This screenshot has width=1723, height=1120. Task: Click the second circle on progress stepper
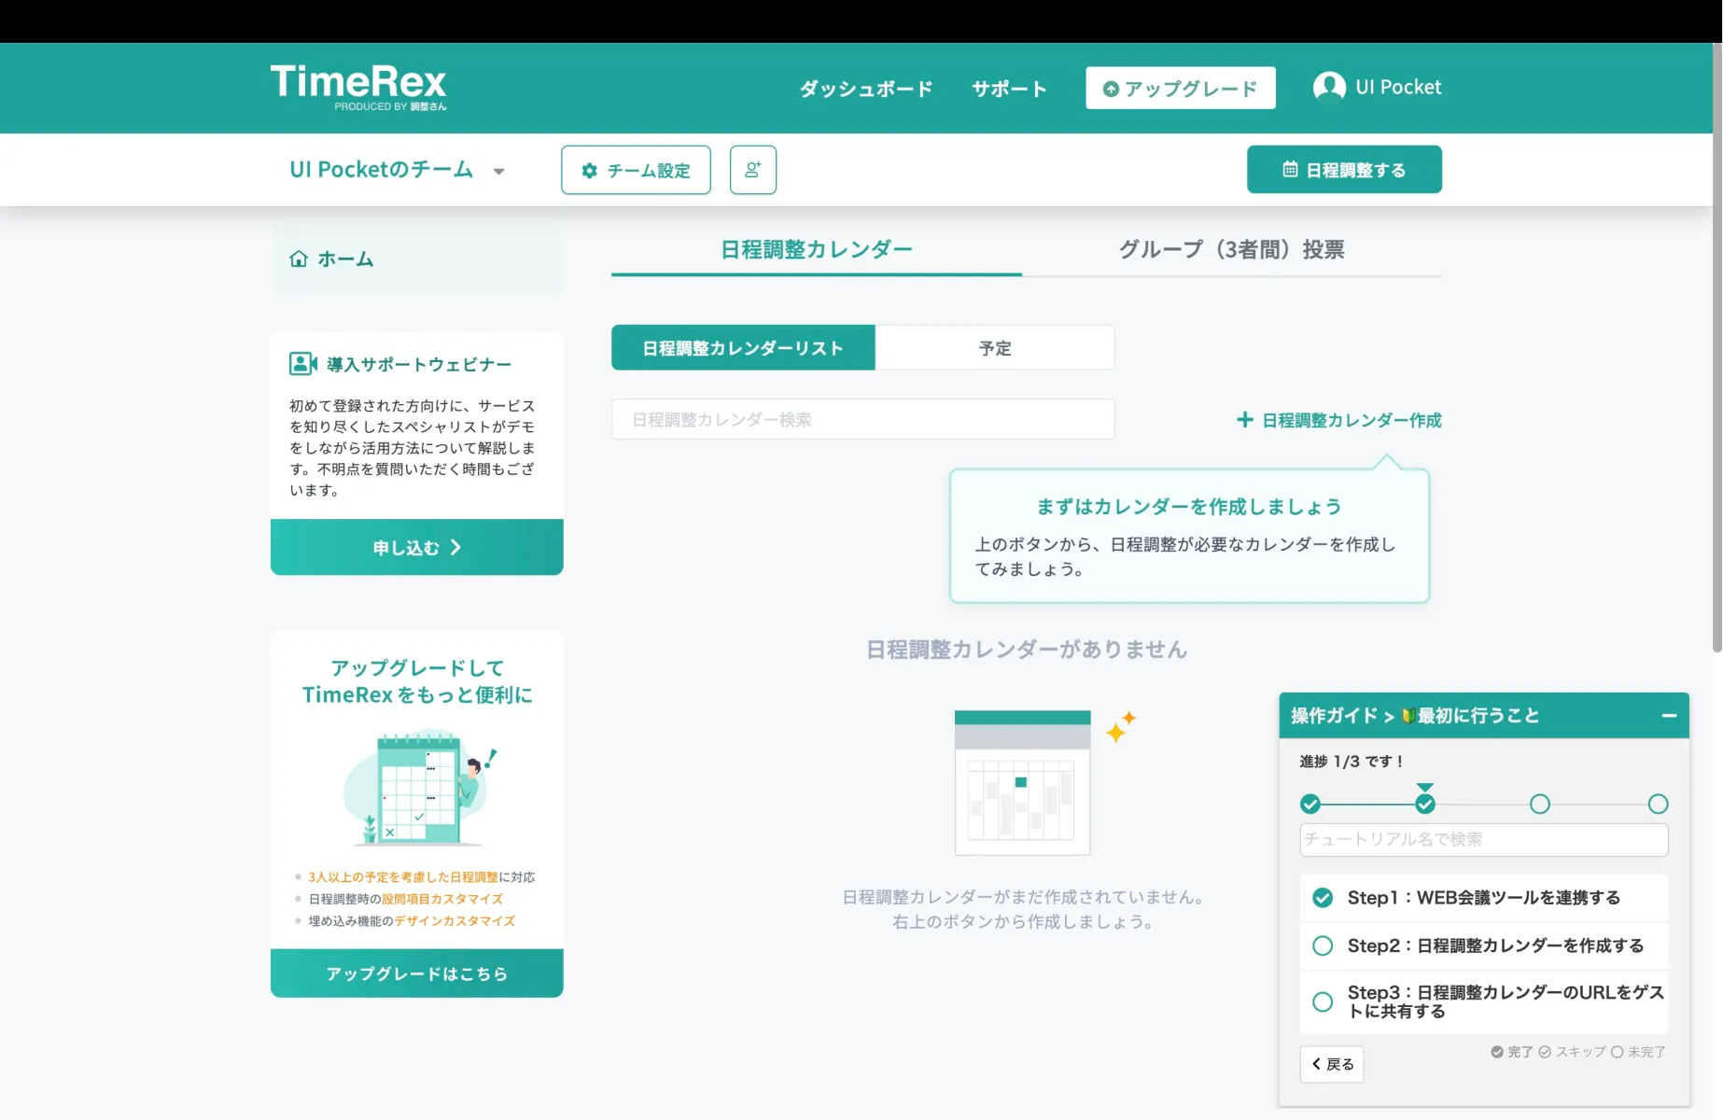click(1425, 803)
